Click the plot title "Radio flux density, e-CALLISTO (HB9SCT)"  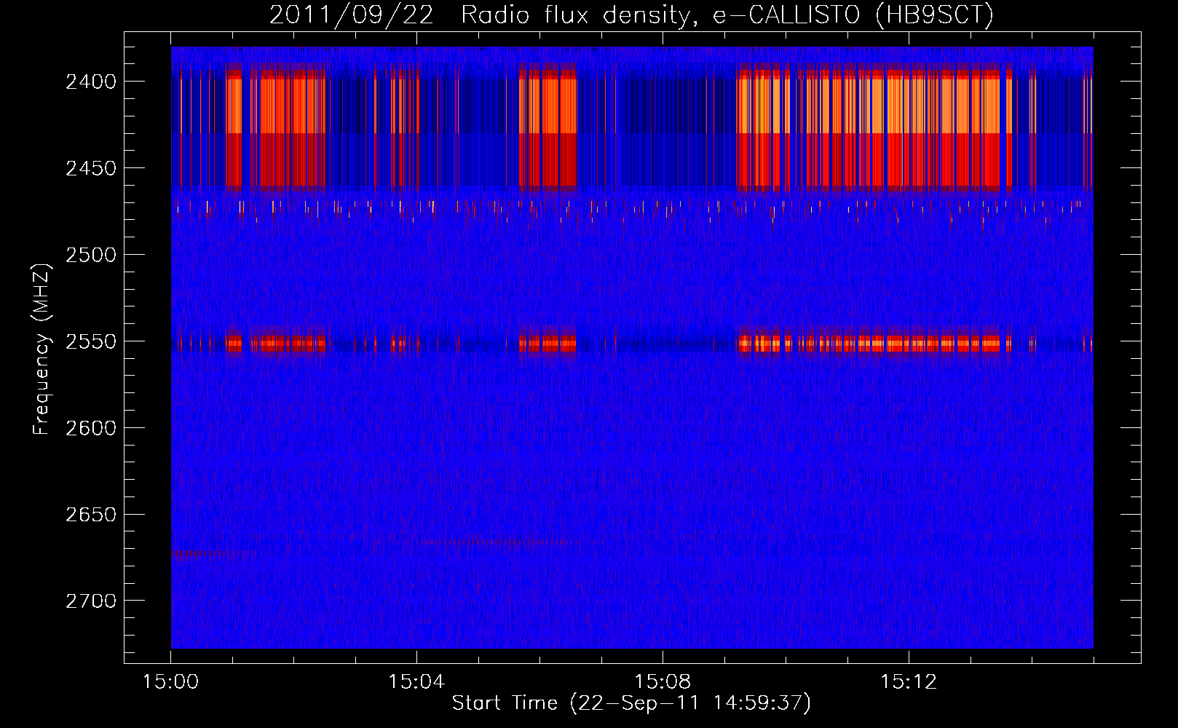(727, 15)
